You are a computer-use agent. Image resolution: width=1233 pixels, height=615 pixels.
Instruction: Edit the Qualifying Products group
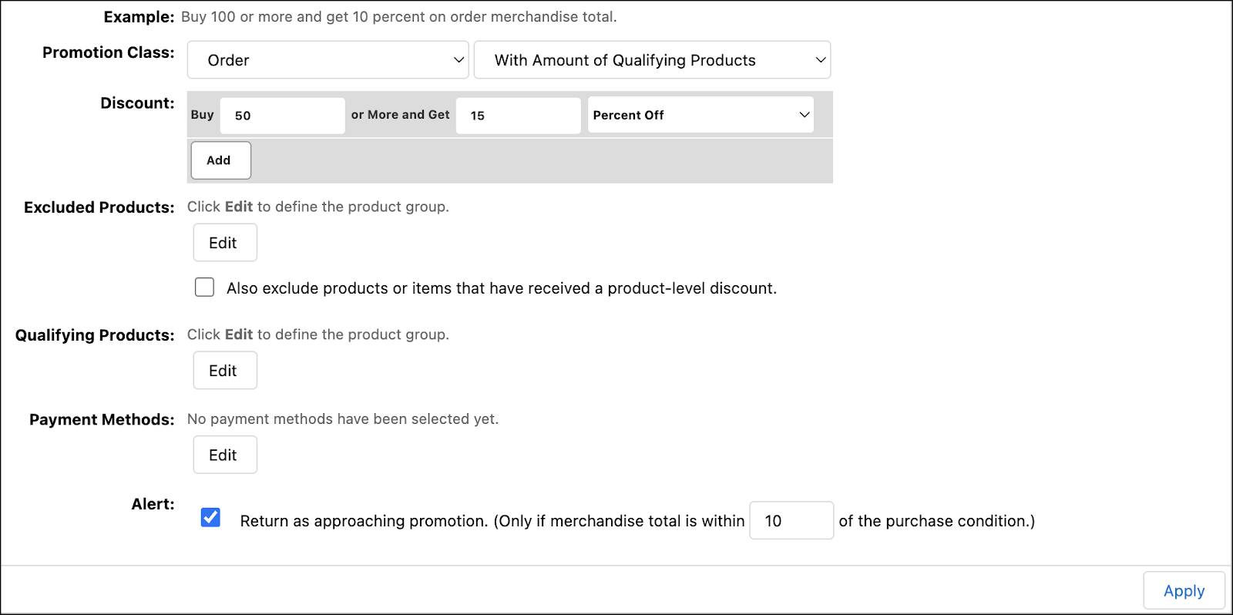tap(224, 370)
